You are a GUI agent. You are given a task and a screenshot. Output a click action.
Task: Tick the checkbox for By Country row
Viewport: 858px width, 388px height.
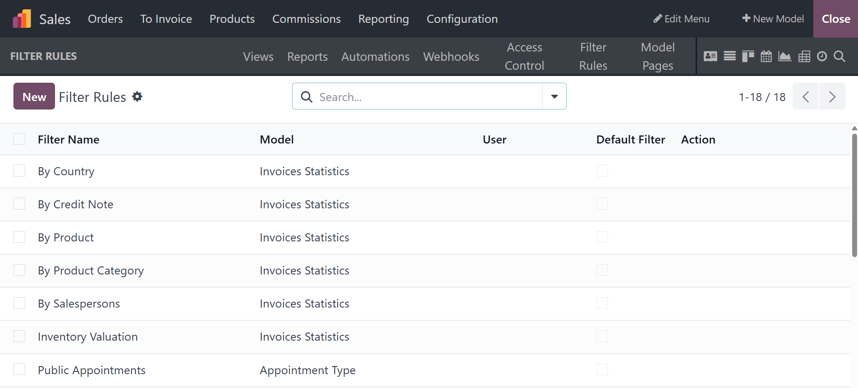point(19,171)
